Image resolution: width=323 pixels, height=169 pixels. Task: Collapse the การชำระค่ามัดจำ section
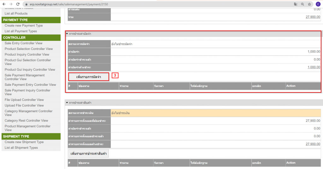pyautogui.click(x=67, y=34)
